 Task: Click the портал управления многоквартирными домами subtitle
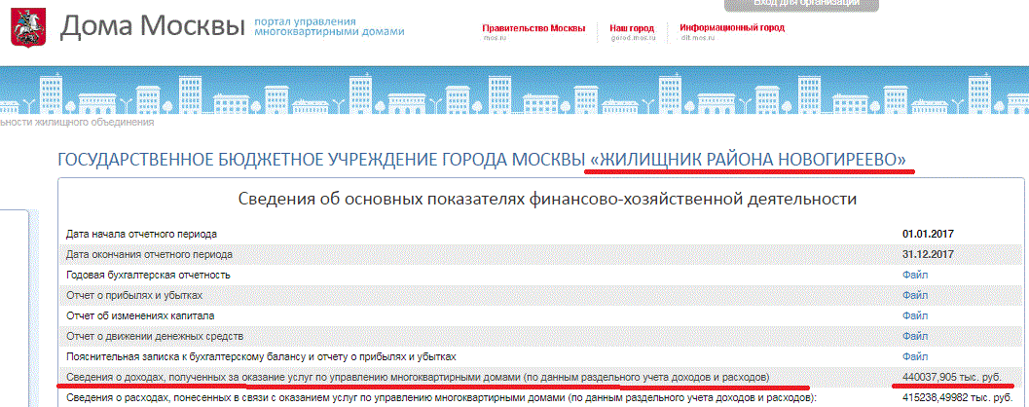tap(329, 26)
